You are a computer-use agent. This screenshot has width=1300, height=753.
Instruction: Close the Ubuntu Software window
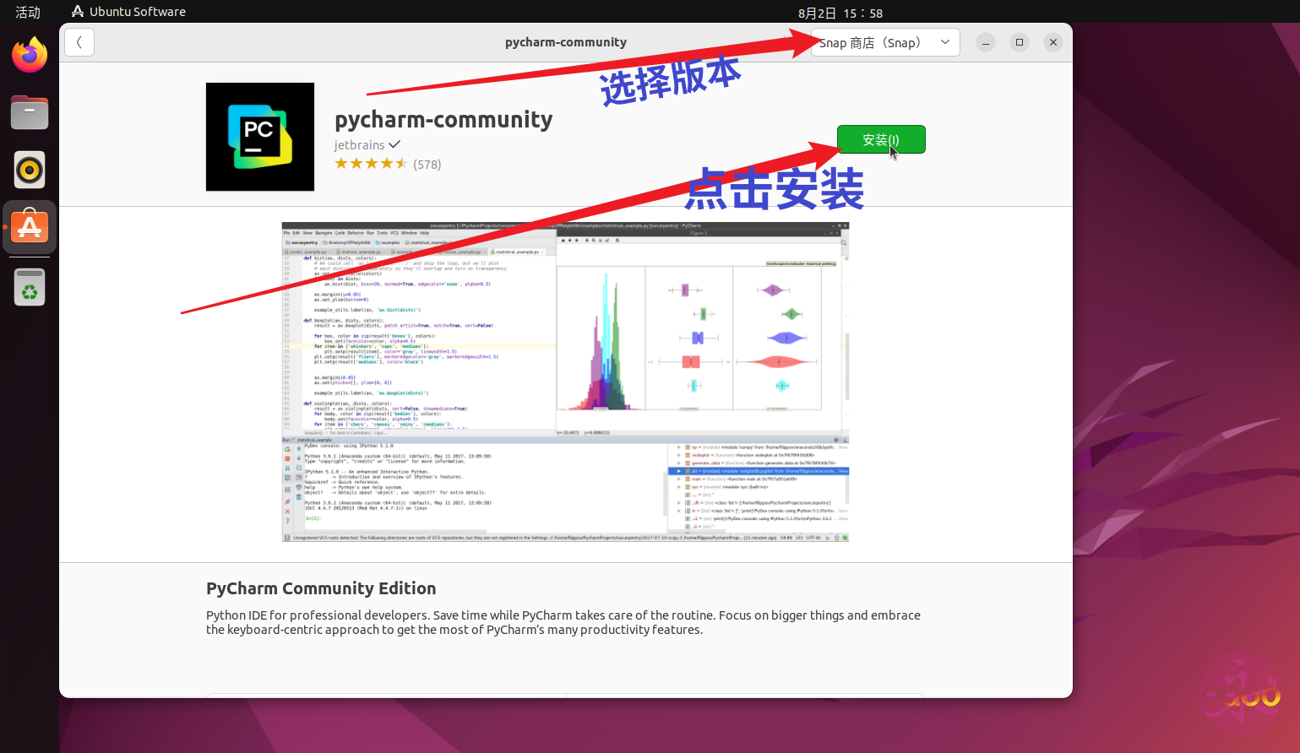(1053, 42)
